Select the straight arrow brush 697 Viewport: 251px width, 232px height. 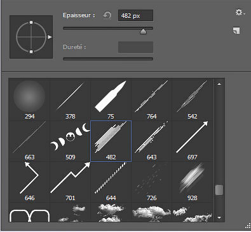coord(192,141)
